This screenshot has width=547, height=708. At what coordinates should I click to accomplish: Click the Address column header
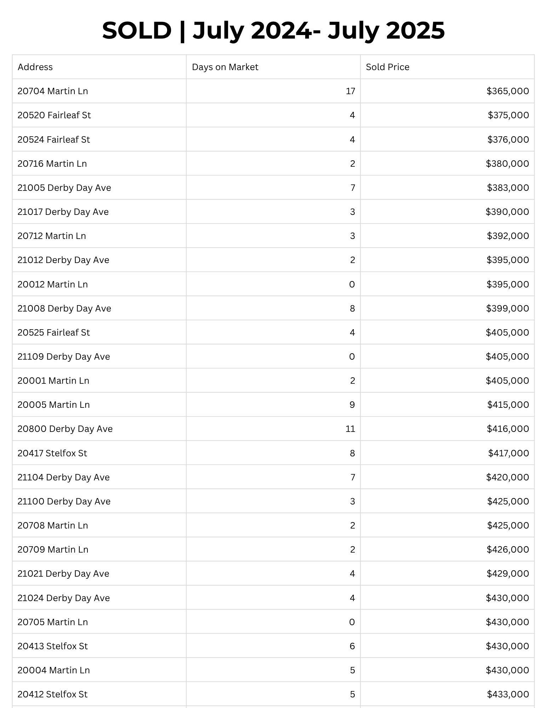coord(35,67)
